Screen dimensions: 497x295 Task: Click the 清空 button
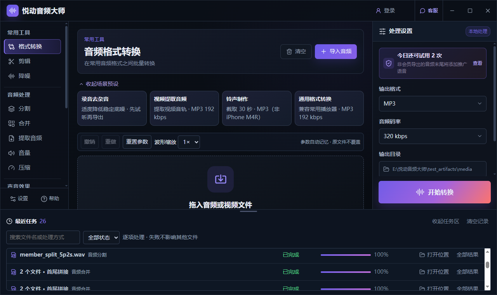point(296,52)
